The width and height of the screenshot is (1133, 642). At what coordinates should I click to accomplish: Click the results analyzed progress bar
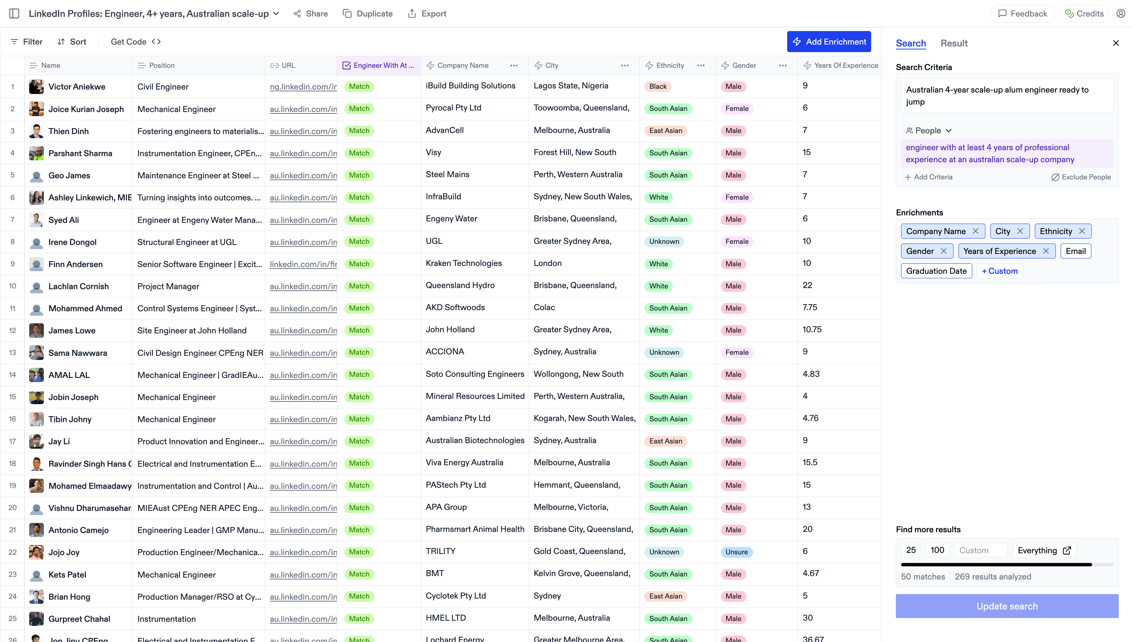point(1007,564)
